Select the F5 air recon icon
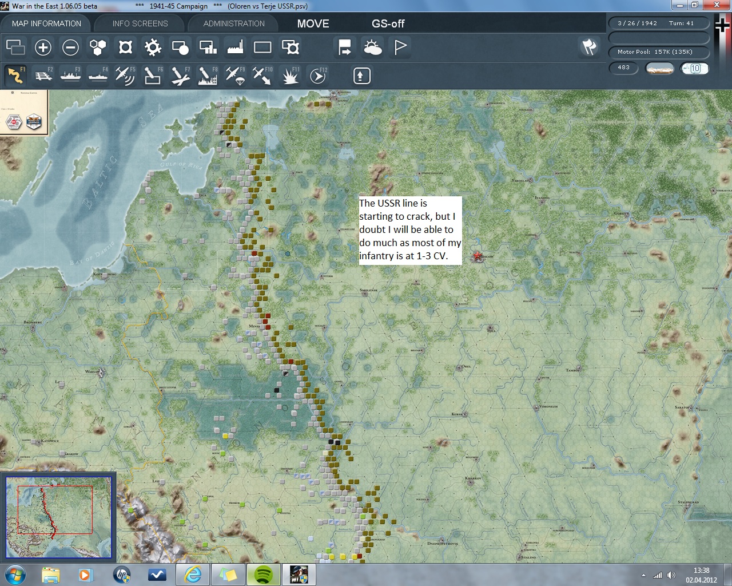Screen dimensions: 732x586 (x=125, y=75)
